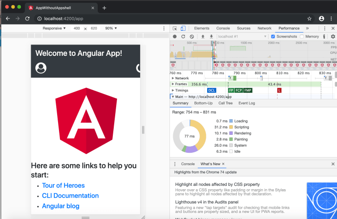Bookmark this page with the star icon
This screenshot has height=219, width=337.
(309, 19)
